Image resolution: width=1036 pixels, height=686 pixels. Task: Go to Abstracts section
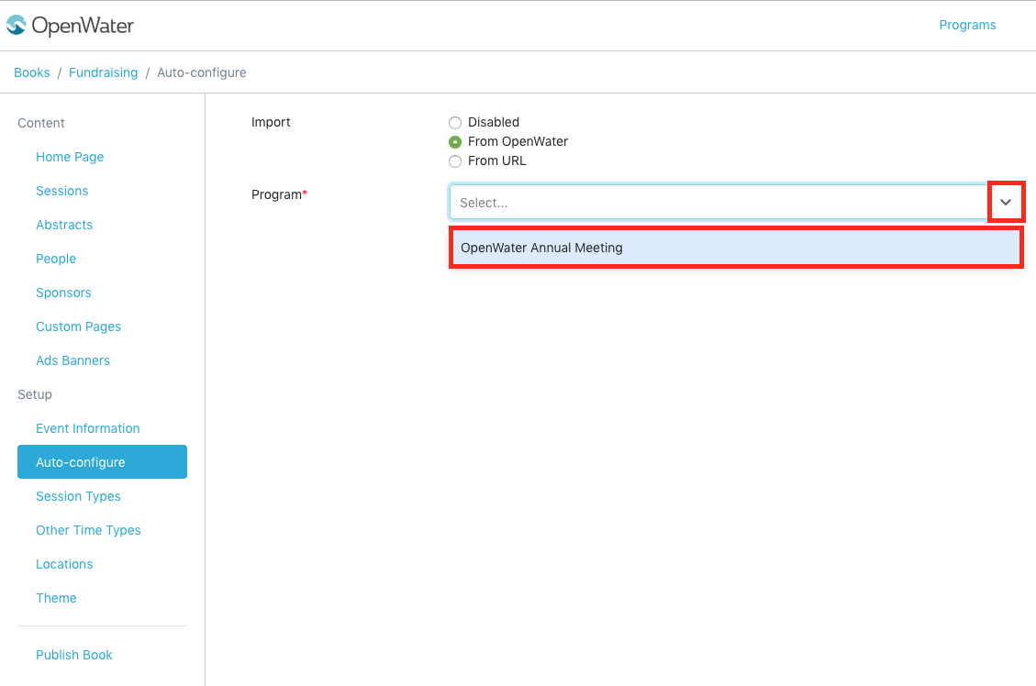[x=64, y=225]
